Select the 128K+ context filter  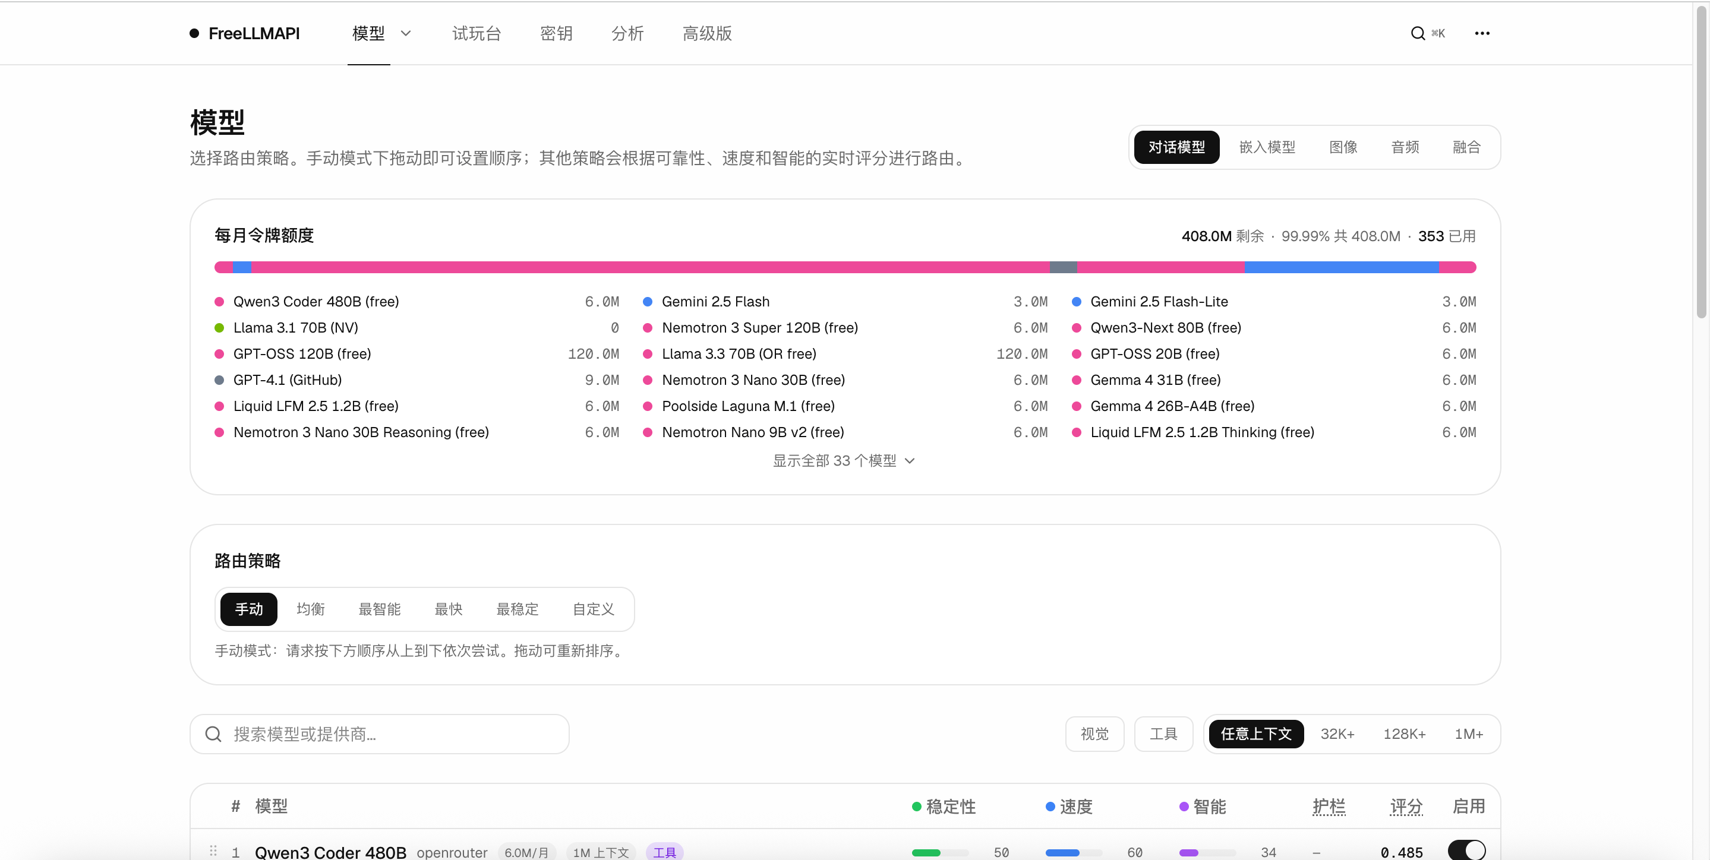coord(1404,734)
